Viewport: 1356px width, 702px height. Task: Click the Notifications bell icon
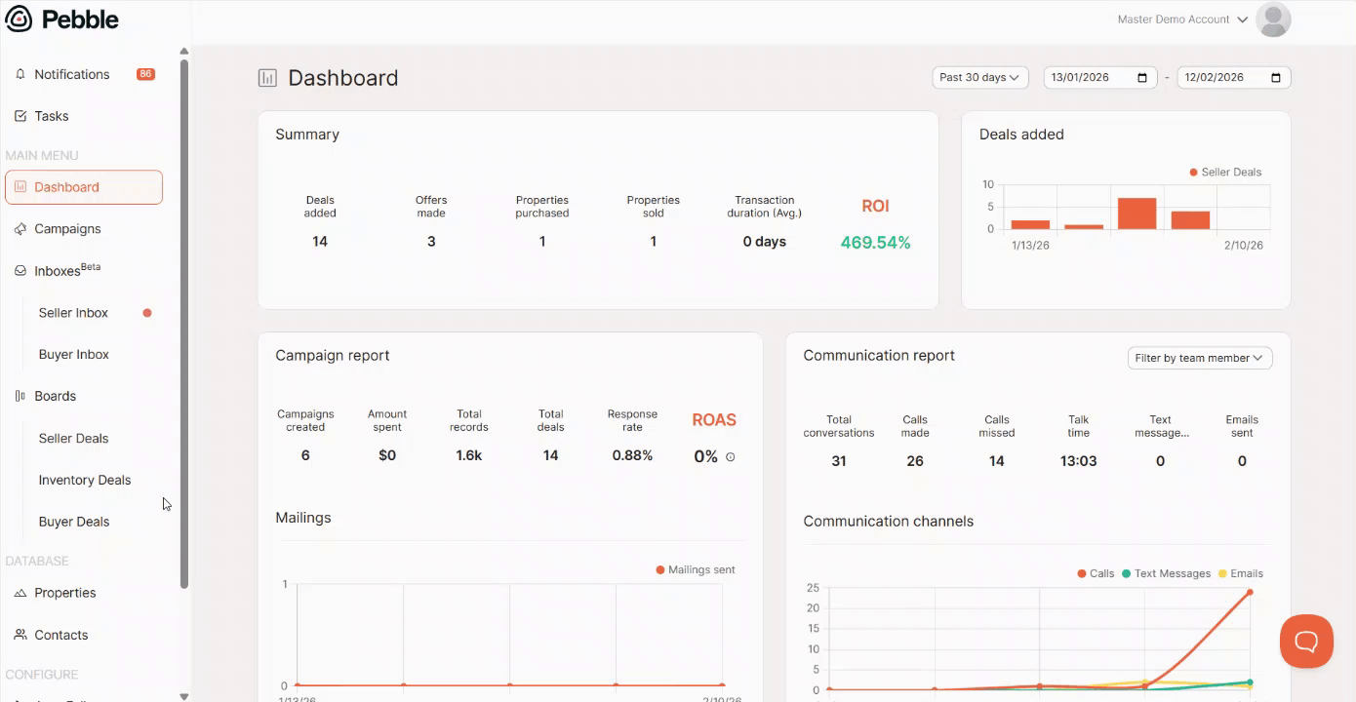(20, 74)
